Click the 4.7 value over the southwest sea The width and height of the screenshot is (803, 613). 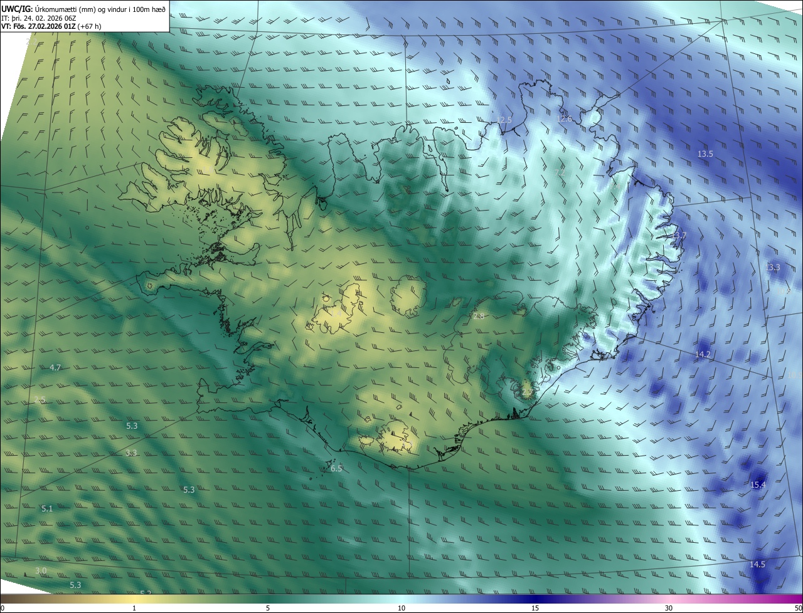click(x=55, y=368)
